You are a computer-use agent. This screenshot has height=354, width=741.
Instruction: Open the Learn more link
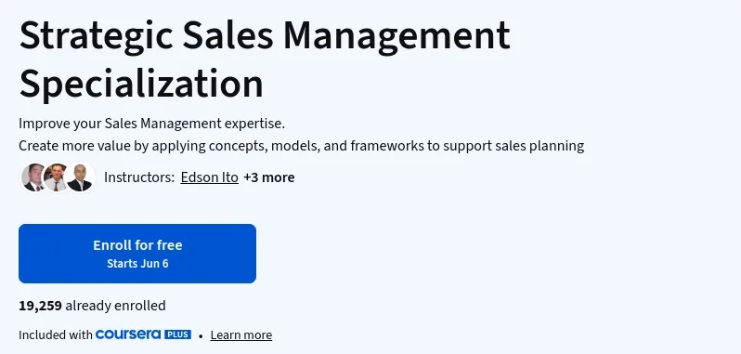(x=241, y=335)
